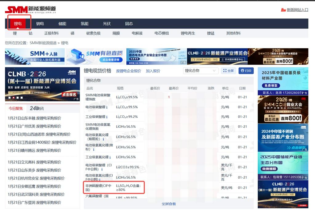
Task: Open the 2025年中国硅基负极材料产业图 ad thumbnail
Action: click(283, 79)
